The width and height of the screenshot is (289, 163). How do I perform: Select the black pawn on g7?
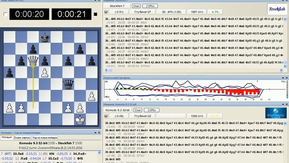(x=80, y=49)
